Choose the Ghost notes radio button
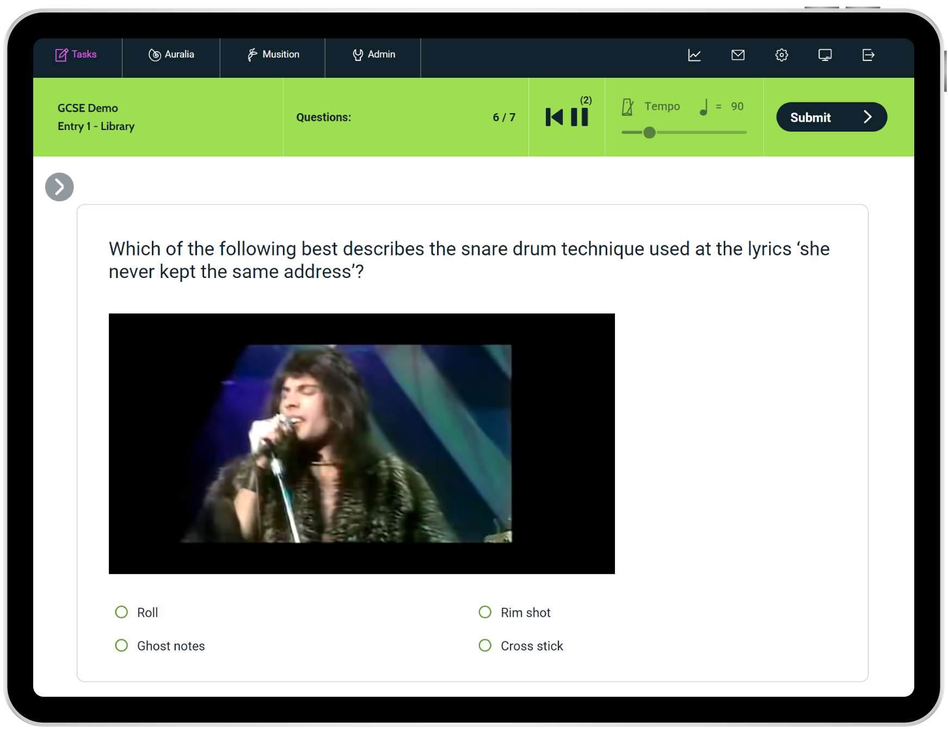948x729 pixels. pyautogui.click(x=121, y=646)
